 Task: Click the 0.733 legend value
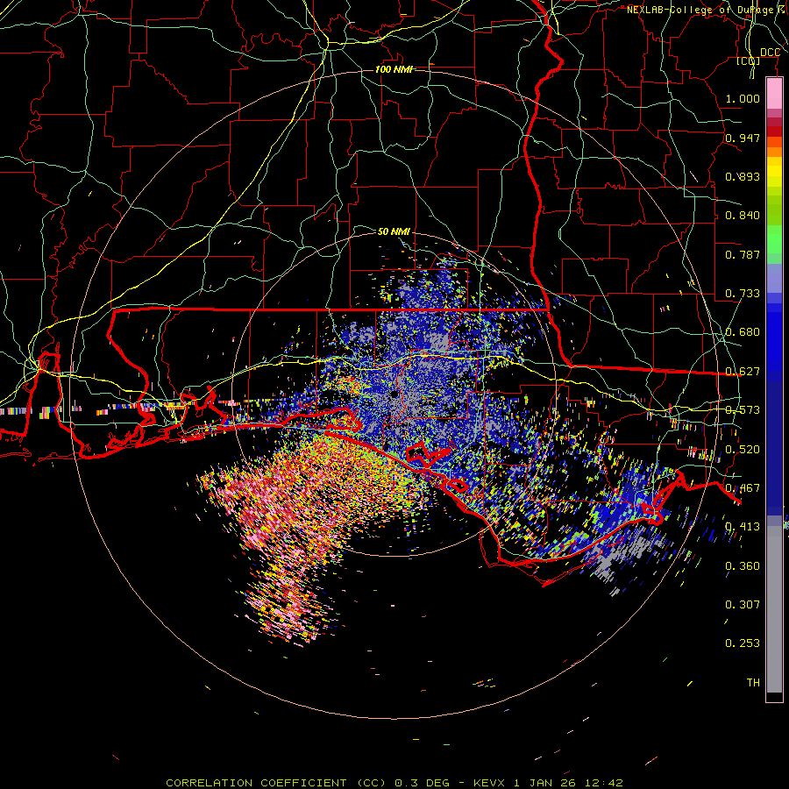pyautogui.click(x=743, y=294)
